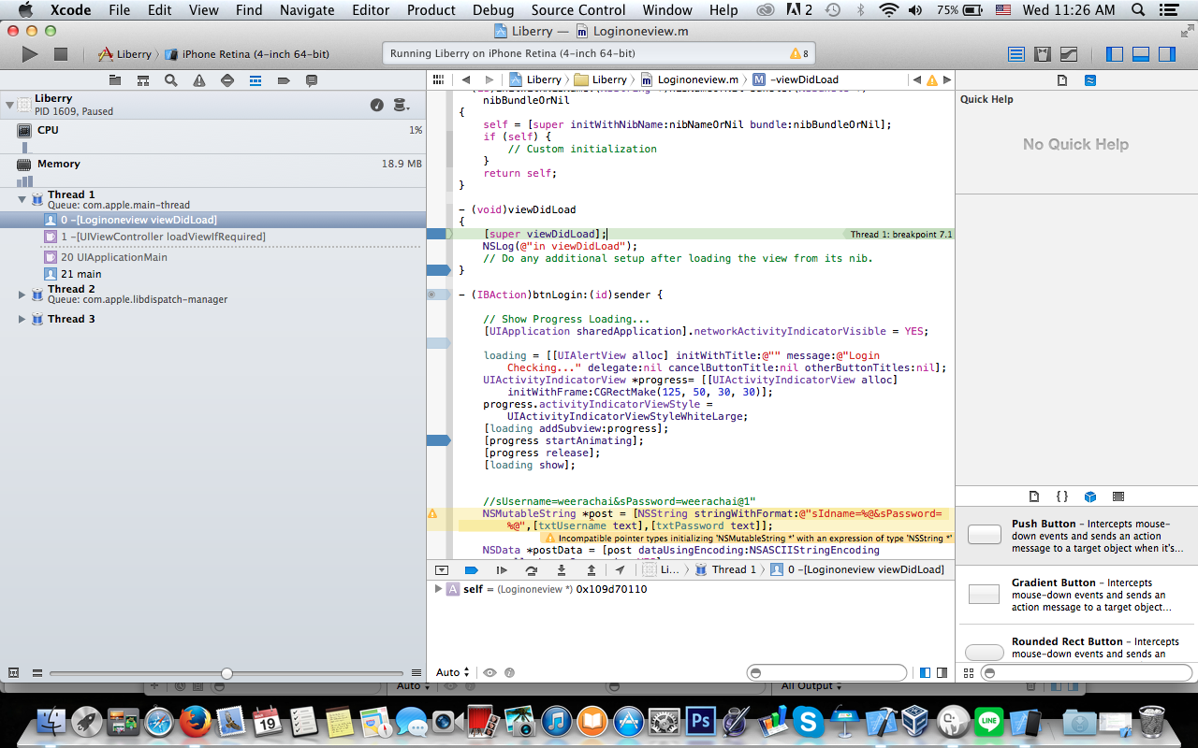Stop the running app with Stop button
This screenshot has height=748, width=1198.
coord(61,54)
